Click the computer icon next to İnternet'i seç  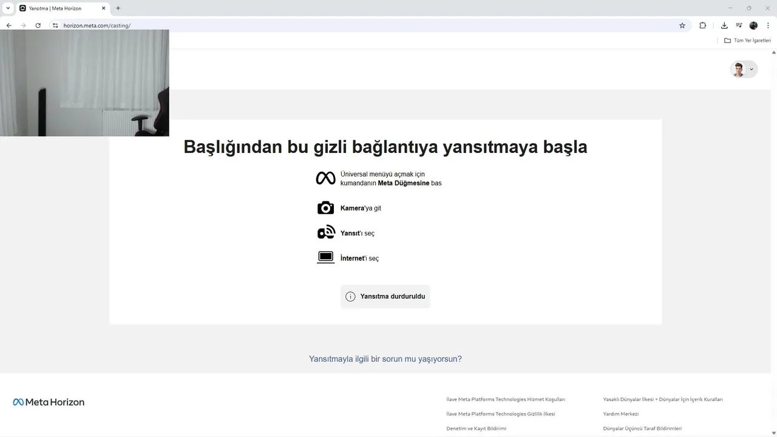pos(326,257)
